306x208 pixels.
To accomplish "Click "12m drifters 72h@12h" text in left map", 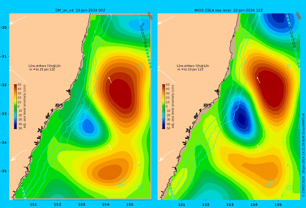I will coord(44,66).
